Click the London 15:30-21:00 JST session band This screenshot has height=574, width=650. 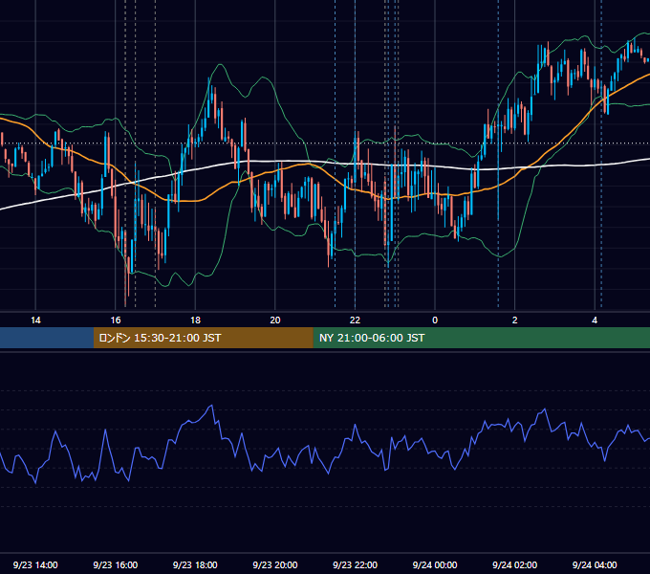pyautogui.click(x=203, y=338)
